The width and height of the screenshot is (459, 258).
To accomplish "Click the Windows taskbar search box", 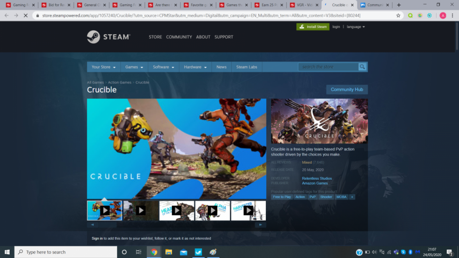I will [66, 252].
